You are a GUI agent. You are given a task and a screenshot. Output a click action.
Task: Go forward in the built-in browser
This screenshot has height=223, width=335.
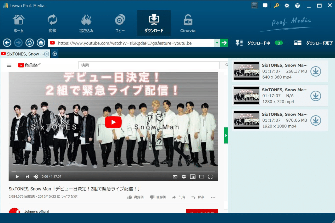pos(18,43)
